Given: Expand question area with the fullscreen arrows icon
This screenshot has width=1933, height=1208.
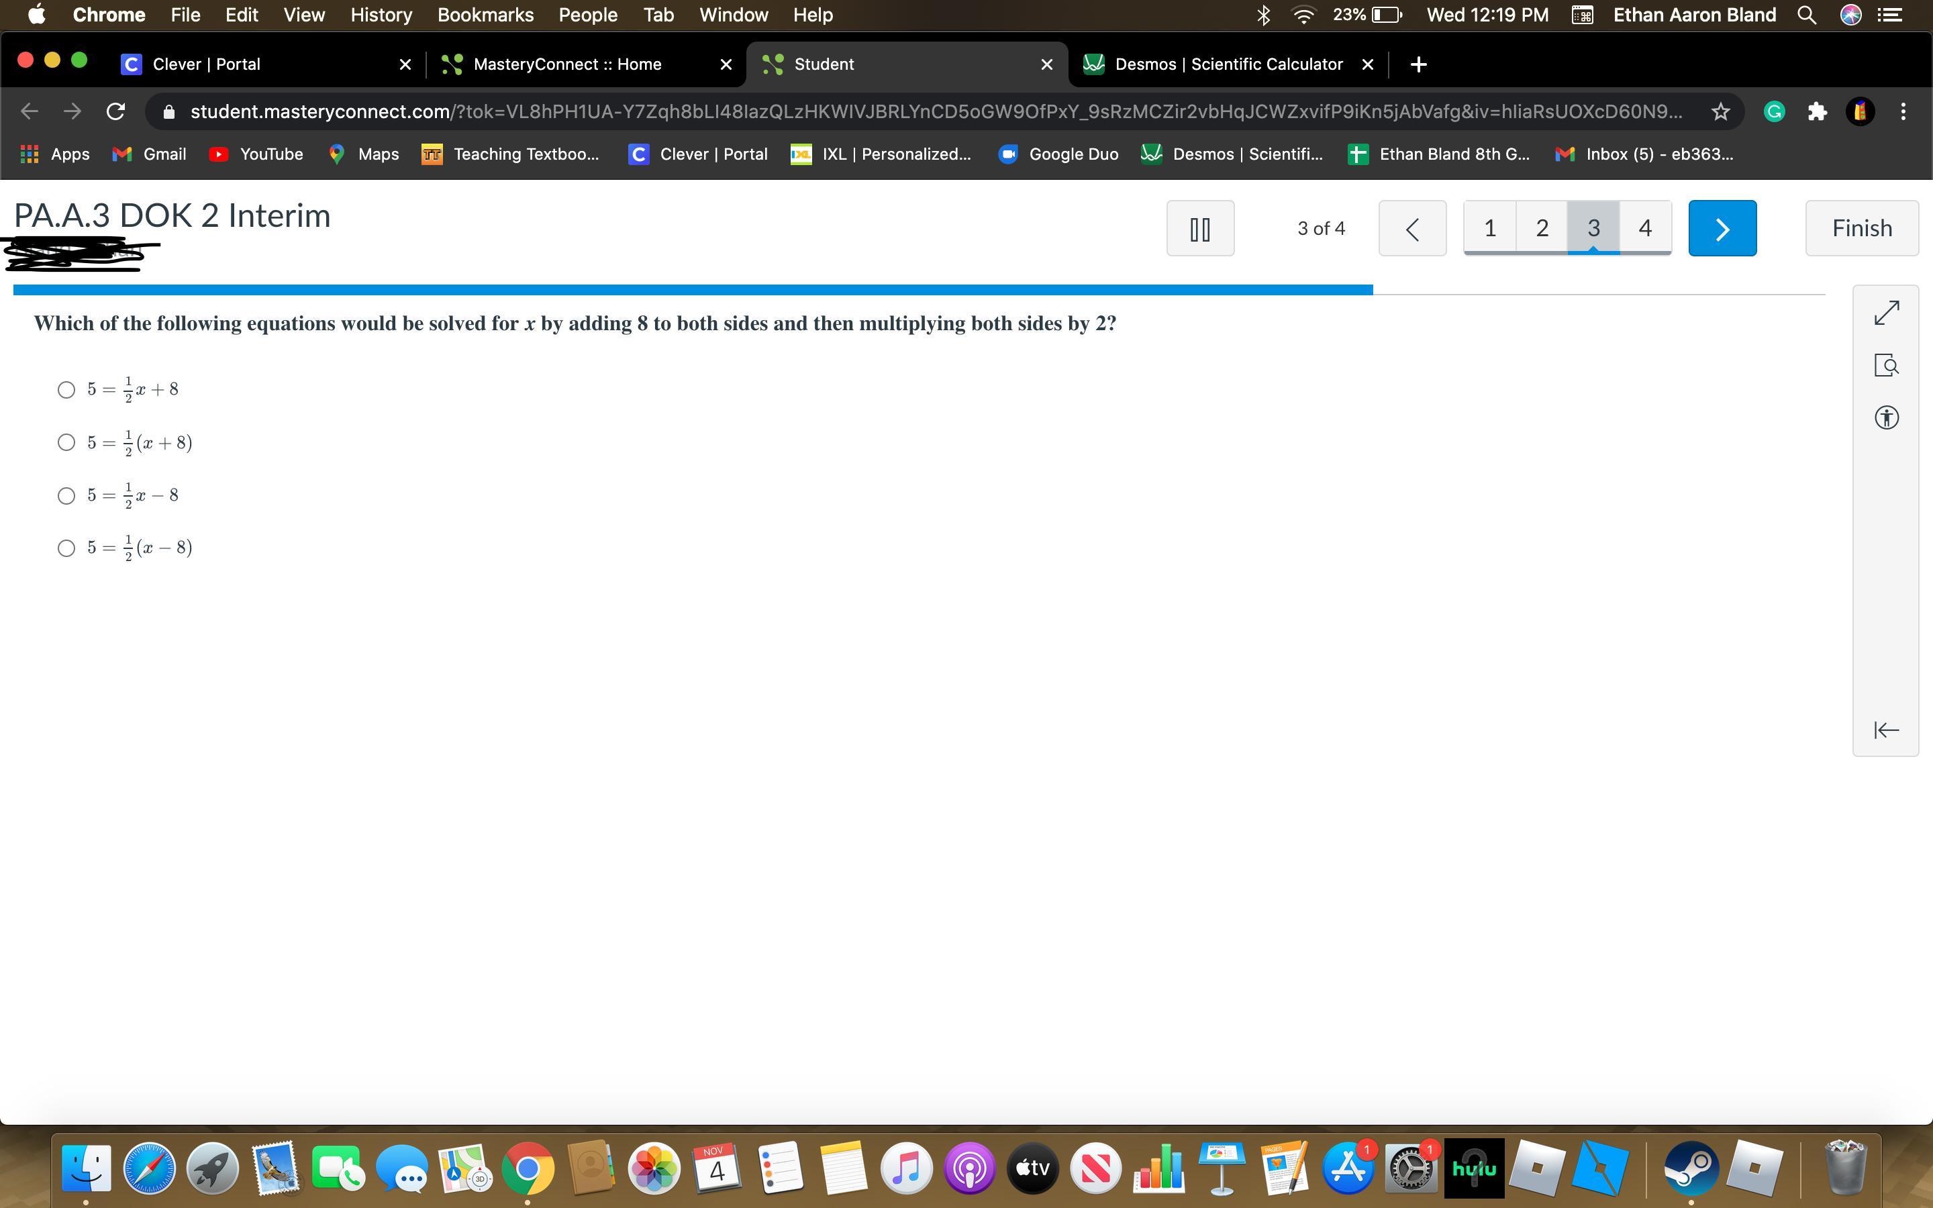Looking at the screenshot, I should point(1886,313).
